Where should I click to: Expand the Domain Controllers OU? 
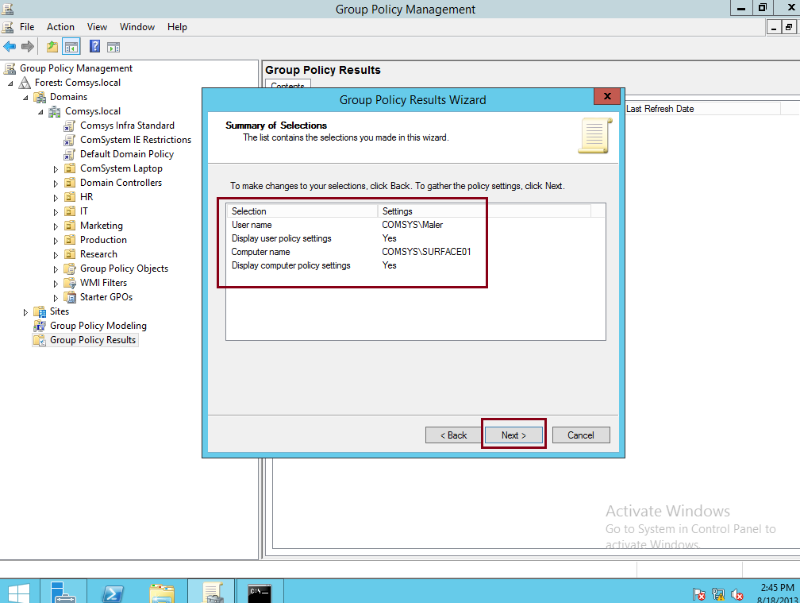56,184
